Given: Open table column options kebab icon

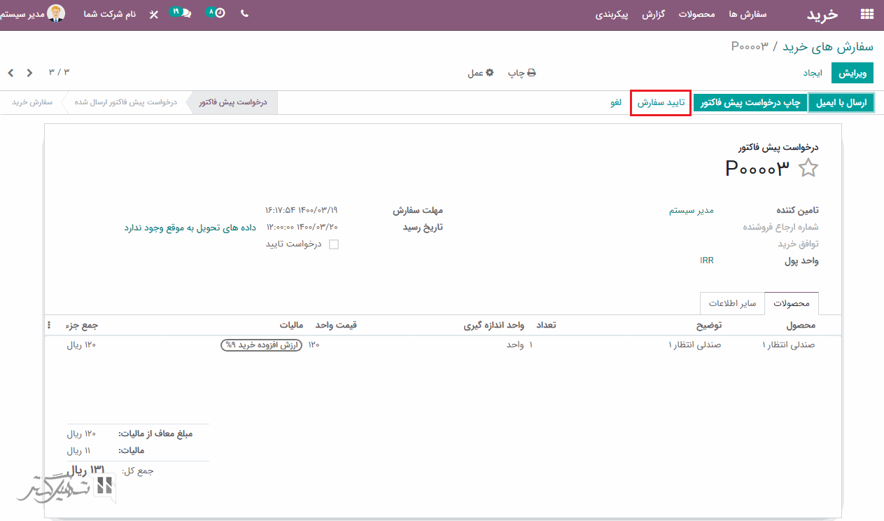Looking at the screenshot, I should 49,326.
